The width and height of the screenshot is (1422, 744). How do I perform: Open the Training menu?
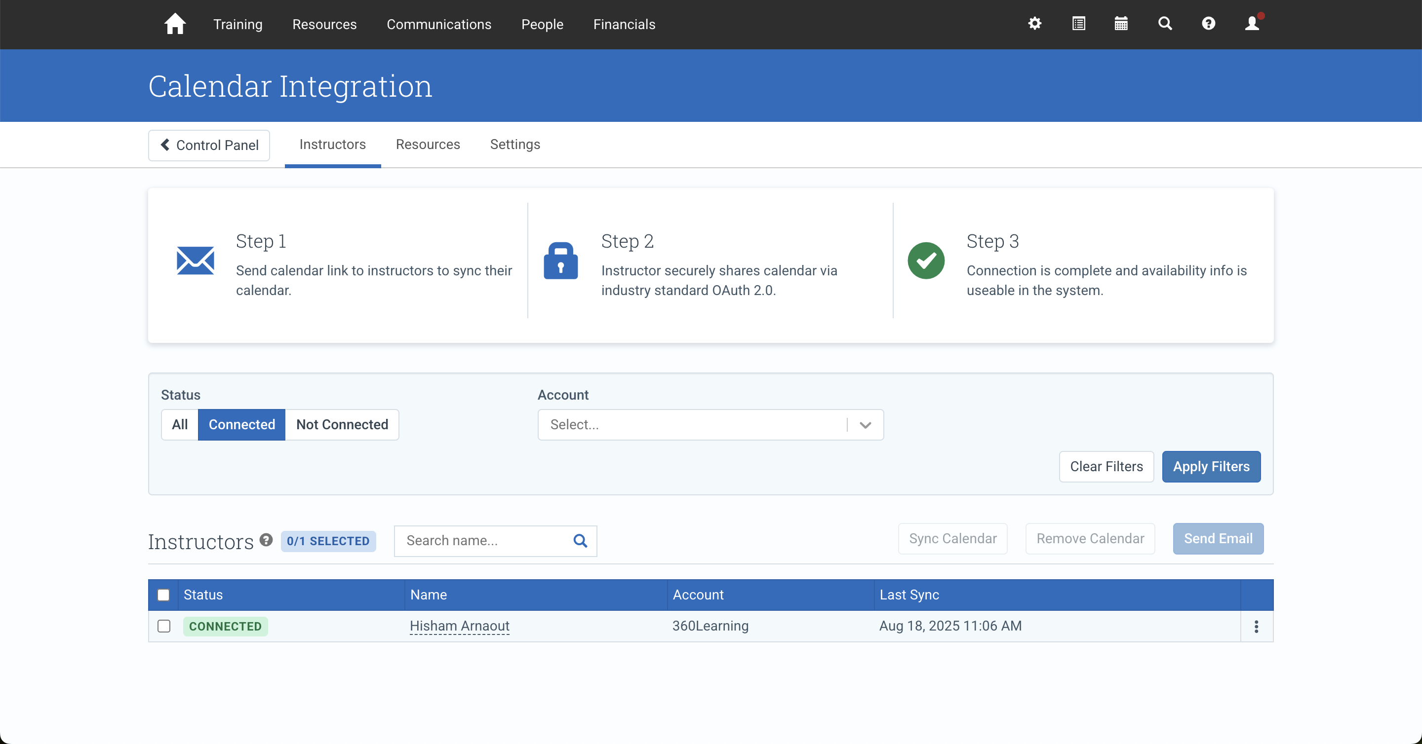[x=238, y=24]
